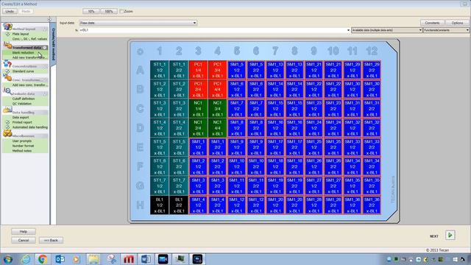This screenshot has width=471, height=265.
Task: Click the Options button
Action: (x=457, y=23)
